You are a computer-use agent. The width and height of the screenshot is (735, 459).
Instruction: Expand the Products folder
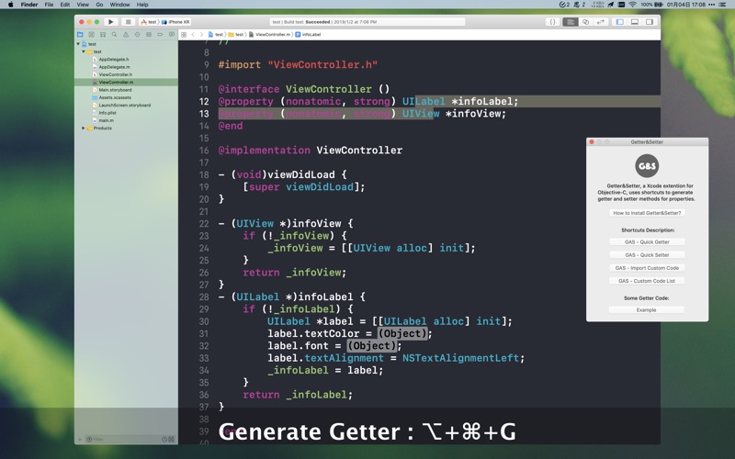pyautogui.click(x=84, y=128)
